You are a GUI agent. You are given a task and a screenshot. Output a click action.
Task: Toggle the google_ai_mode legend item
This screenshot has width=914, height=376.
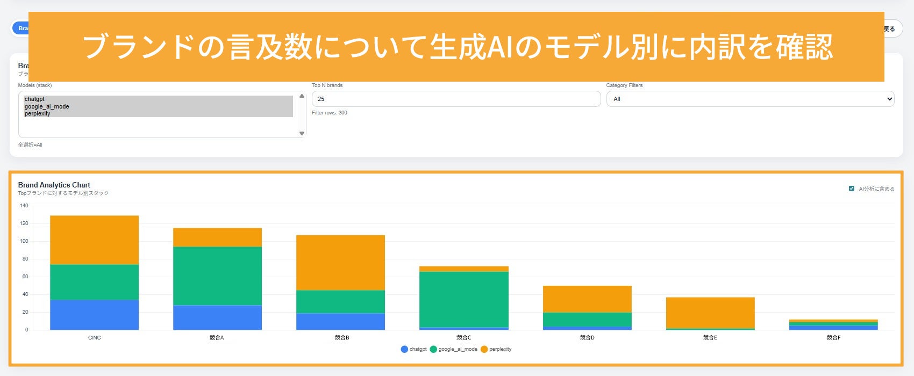click(454, 349)
